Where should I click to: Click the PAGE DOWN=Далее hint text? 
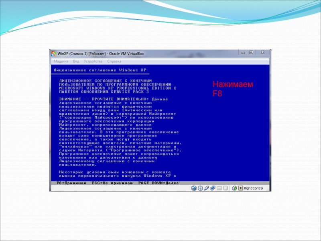pyautogui.click(x=158, y=183)
